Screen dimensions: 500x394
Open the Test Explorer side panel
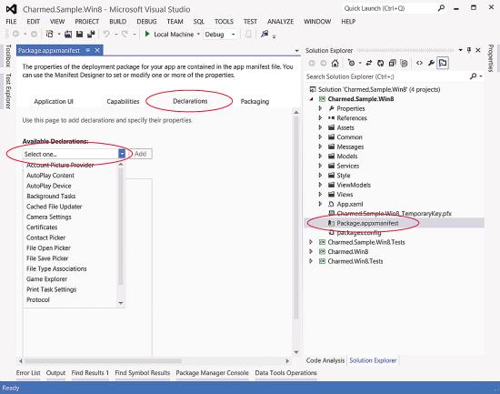[x=8, y=91]
